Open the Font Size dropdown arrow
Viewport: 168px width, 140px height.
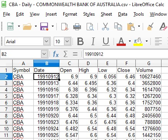coord(67,41)
